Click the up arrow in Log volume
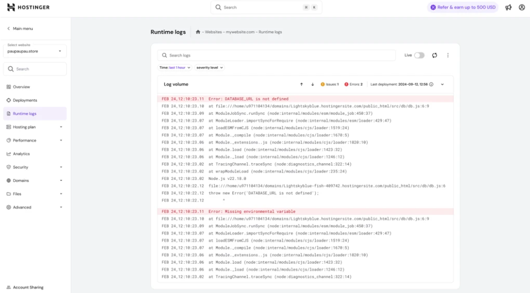The height and width of the screenshot is (293, 530). 301,84
